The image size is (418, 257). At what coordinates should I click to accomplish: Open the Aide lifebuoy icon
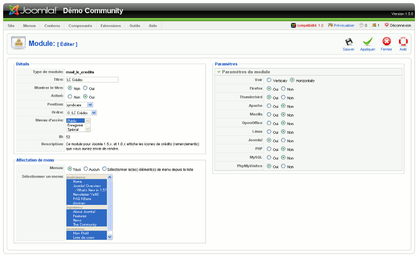(x=403, y=42)
